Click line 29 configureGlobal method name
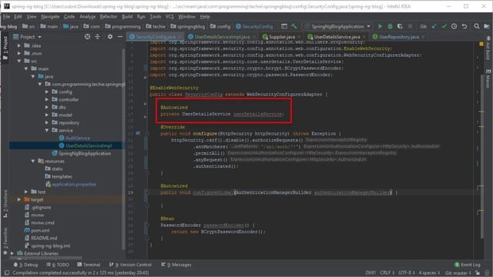The height and width of the screenshot is (277, 493). pyautogui.click(x=213, y=192)
